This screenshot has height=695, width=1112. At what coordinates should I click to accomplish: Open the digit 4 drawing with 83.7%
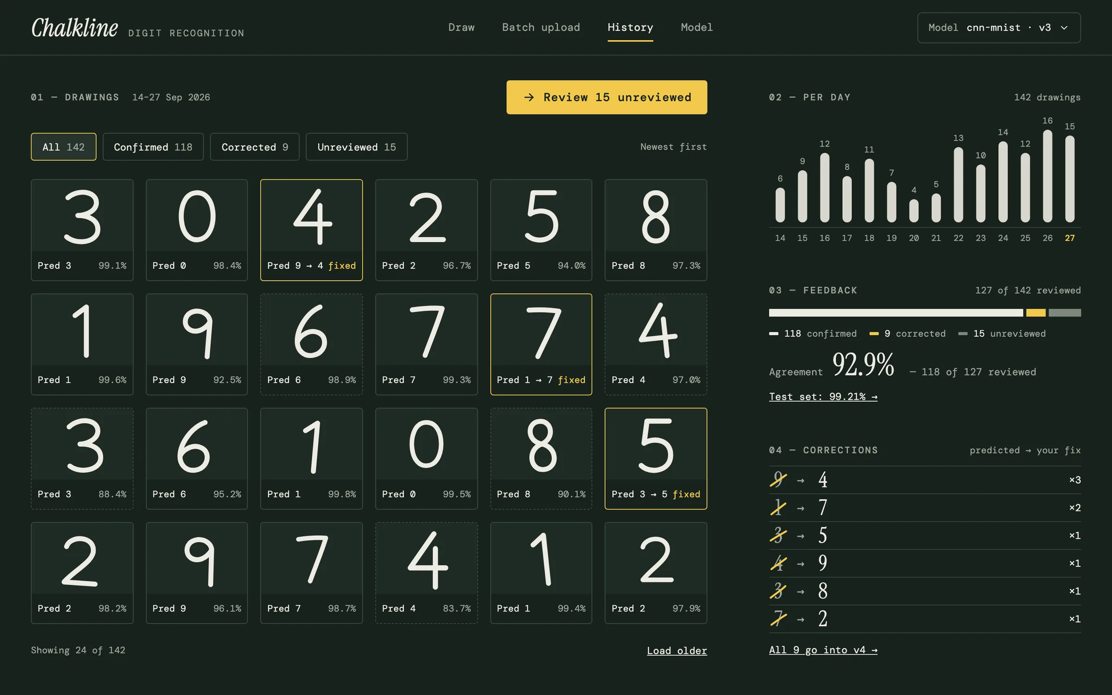(426, 573)
